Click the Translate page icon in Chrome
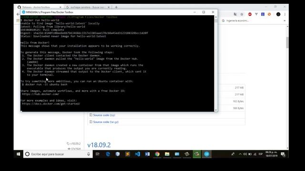The height and width of the screenshot is (171, 305). [x=235, y=14]
